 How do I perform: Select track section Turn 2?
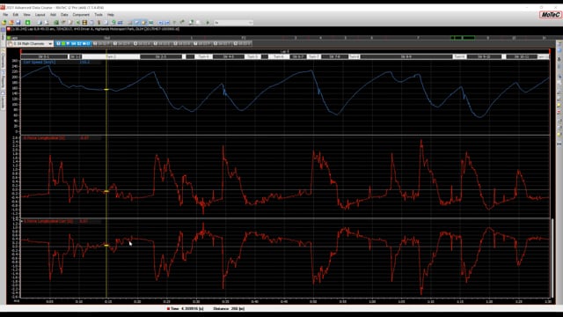[x=111, y=56]
